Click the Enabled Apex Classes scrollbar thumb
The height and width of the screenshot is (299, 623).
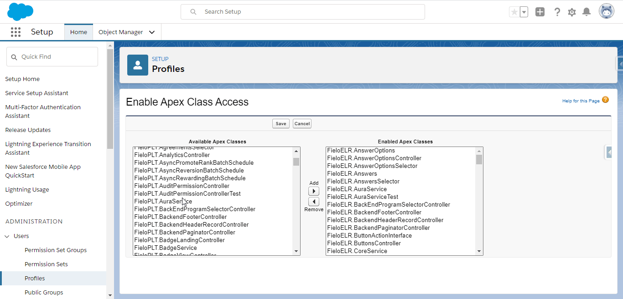479,159
